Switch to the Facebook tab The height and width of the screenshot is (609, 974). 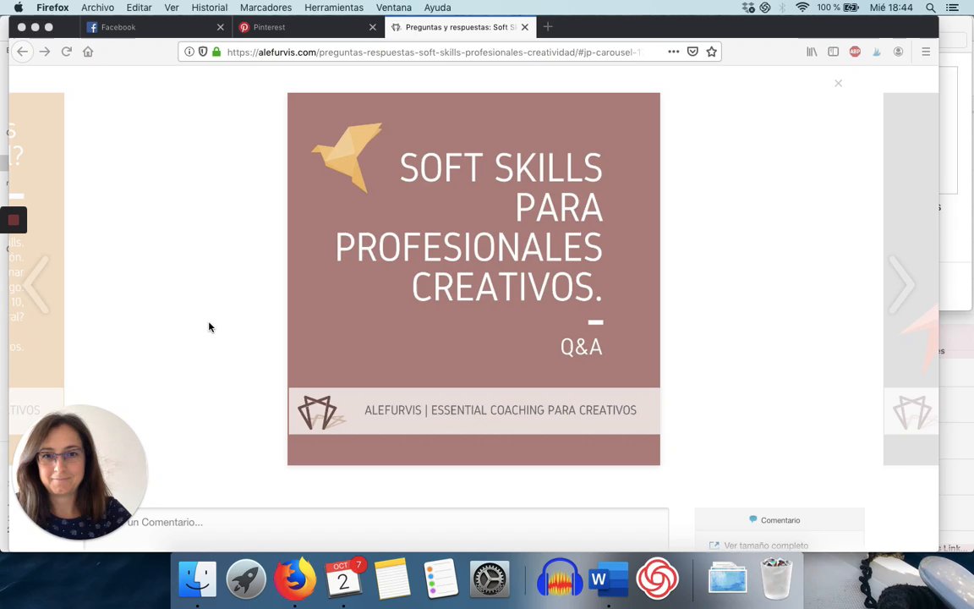[156, 27]
